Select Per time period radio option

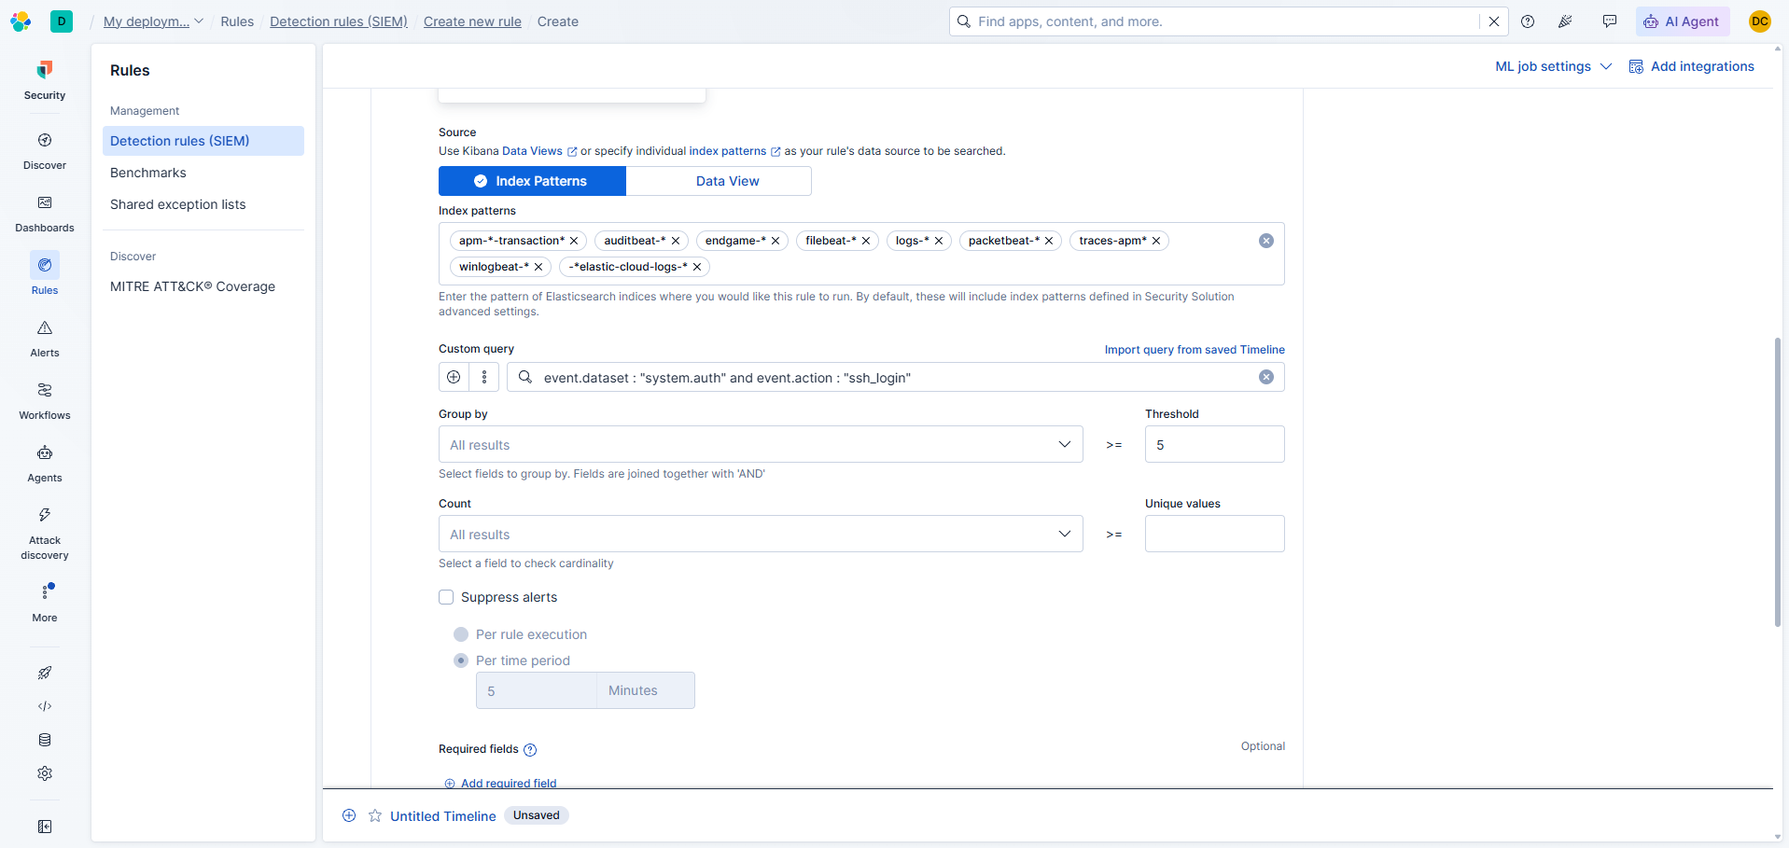click(x=461, y=660)
